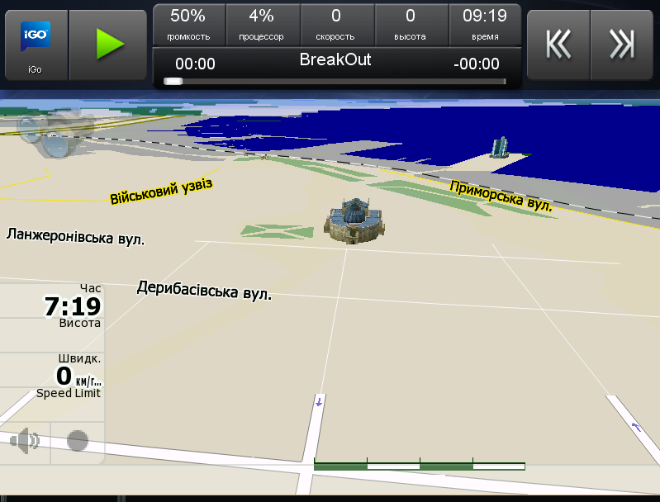Click the blue tower building near the sea
Viewport: 660px width, 502px height.
(x=500, y=148)
